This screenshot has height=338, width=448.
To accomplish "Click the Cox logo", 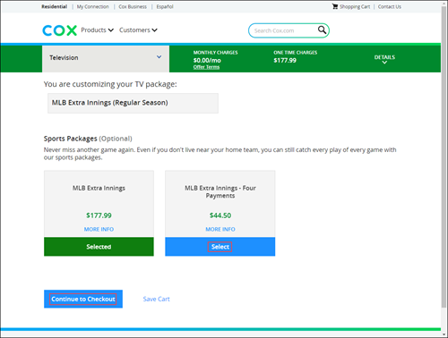I will point(59,30).
